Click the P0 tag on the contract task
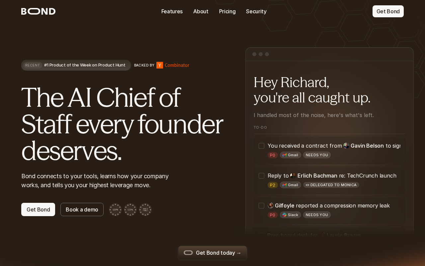The image size is (425, 266). point(273,155)
